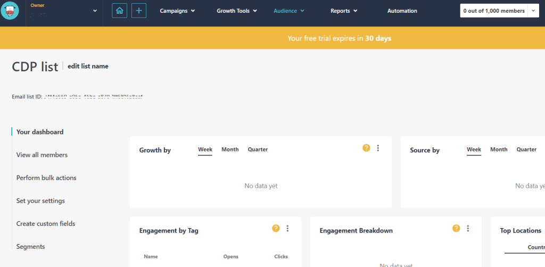Expand the Campaigns dropdown menu

pyautogui.click(x=177, y=11)
